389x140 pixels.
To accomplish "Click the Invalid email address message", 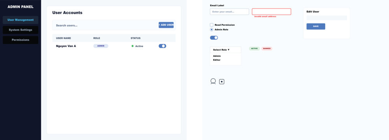I will 265,16.
